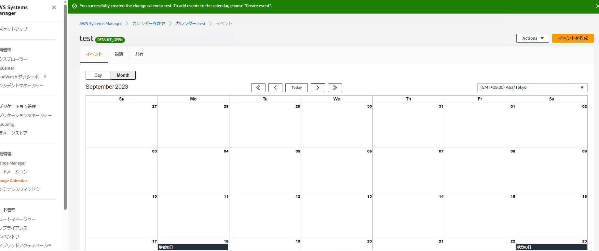The height and width of the screenshot is (251, 599).
Task: Click the Today button
Action: coord(296,87)
